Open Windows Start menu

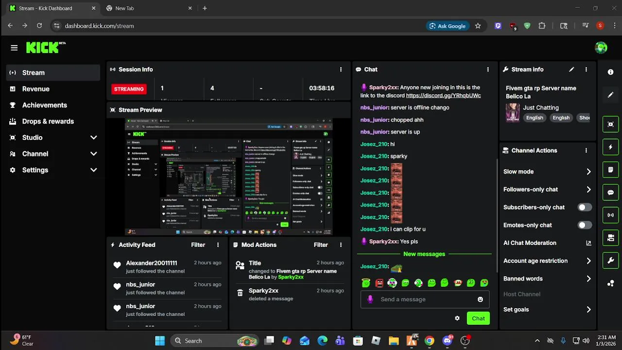click(160, 341)
